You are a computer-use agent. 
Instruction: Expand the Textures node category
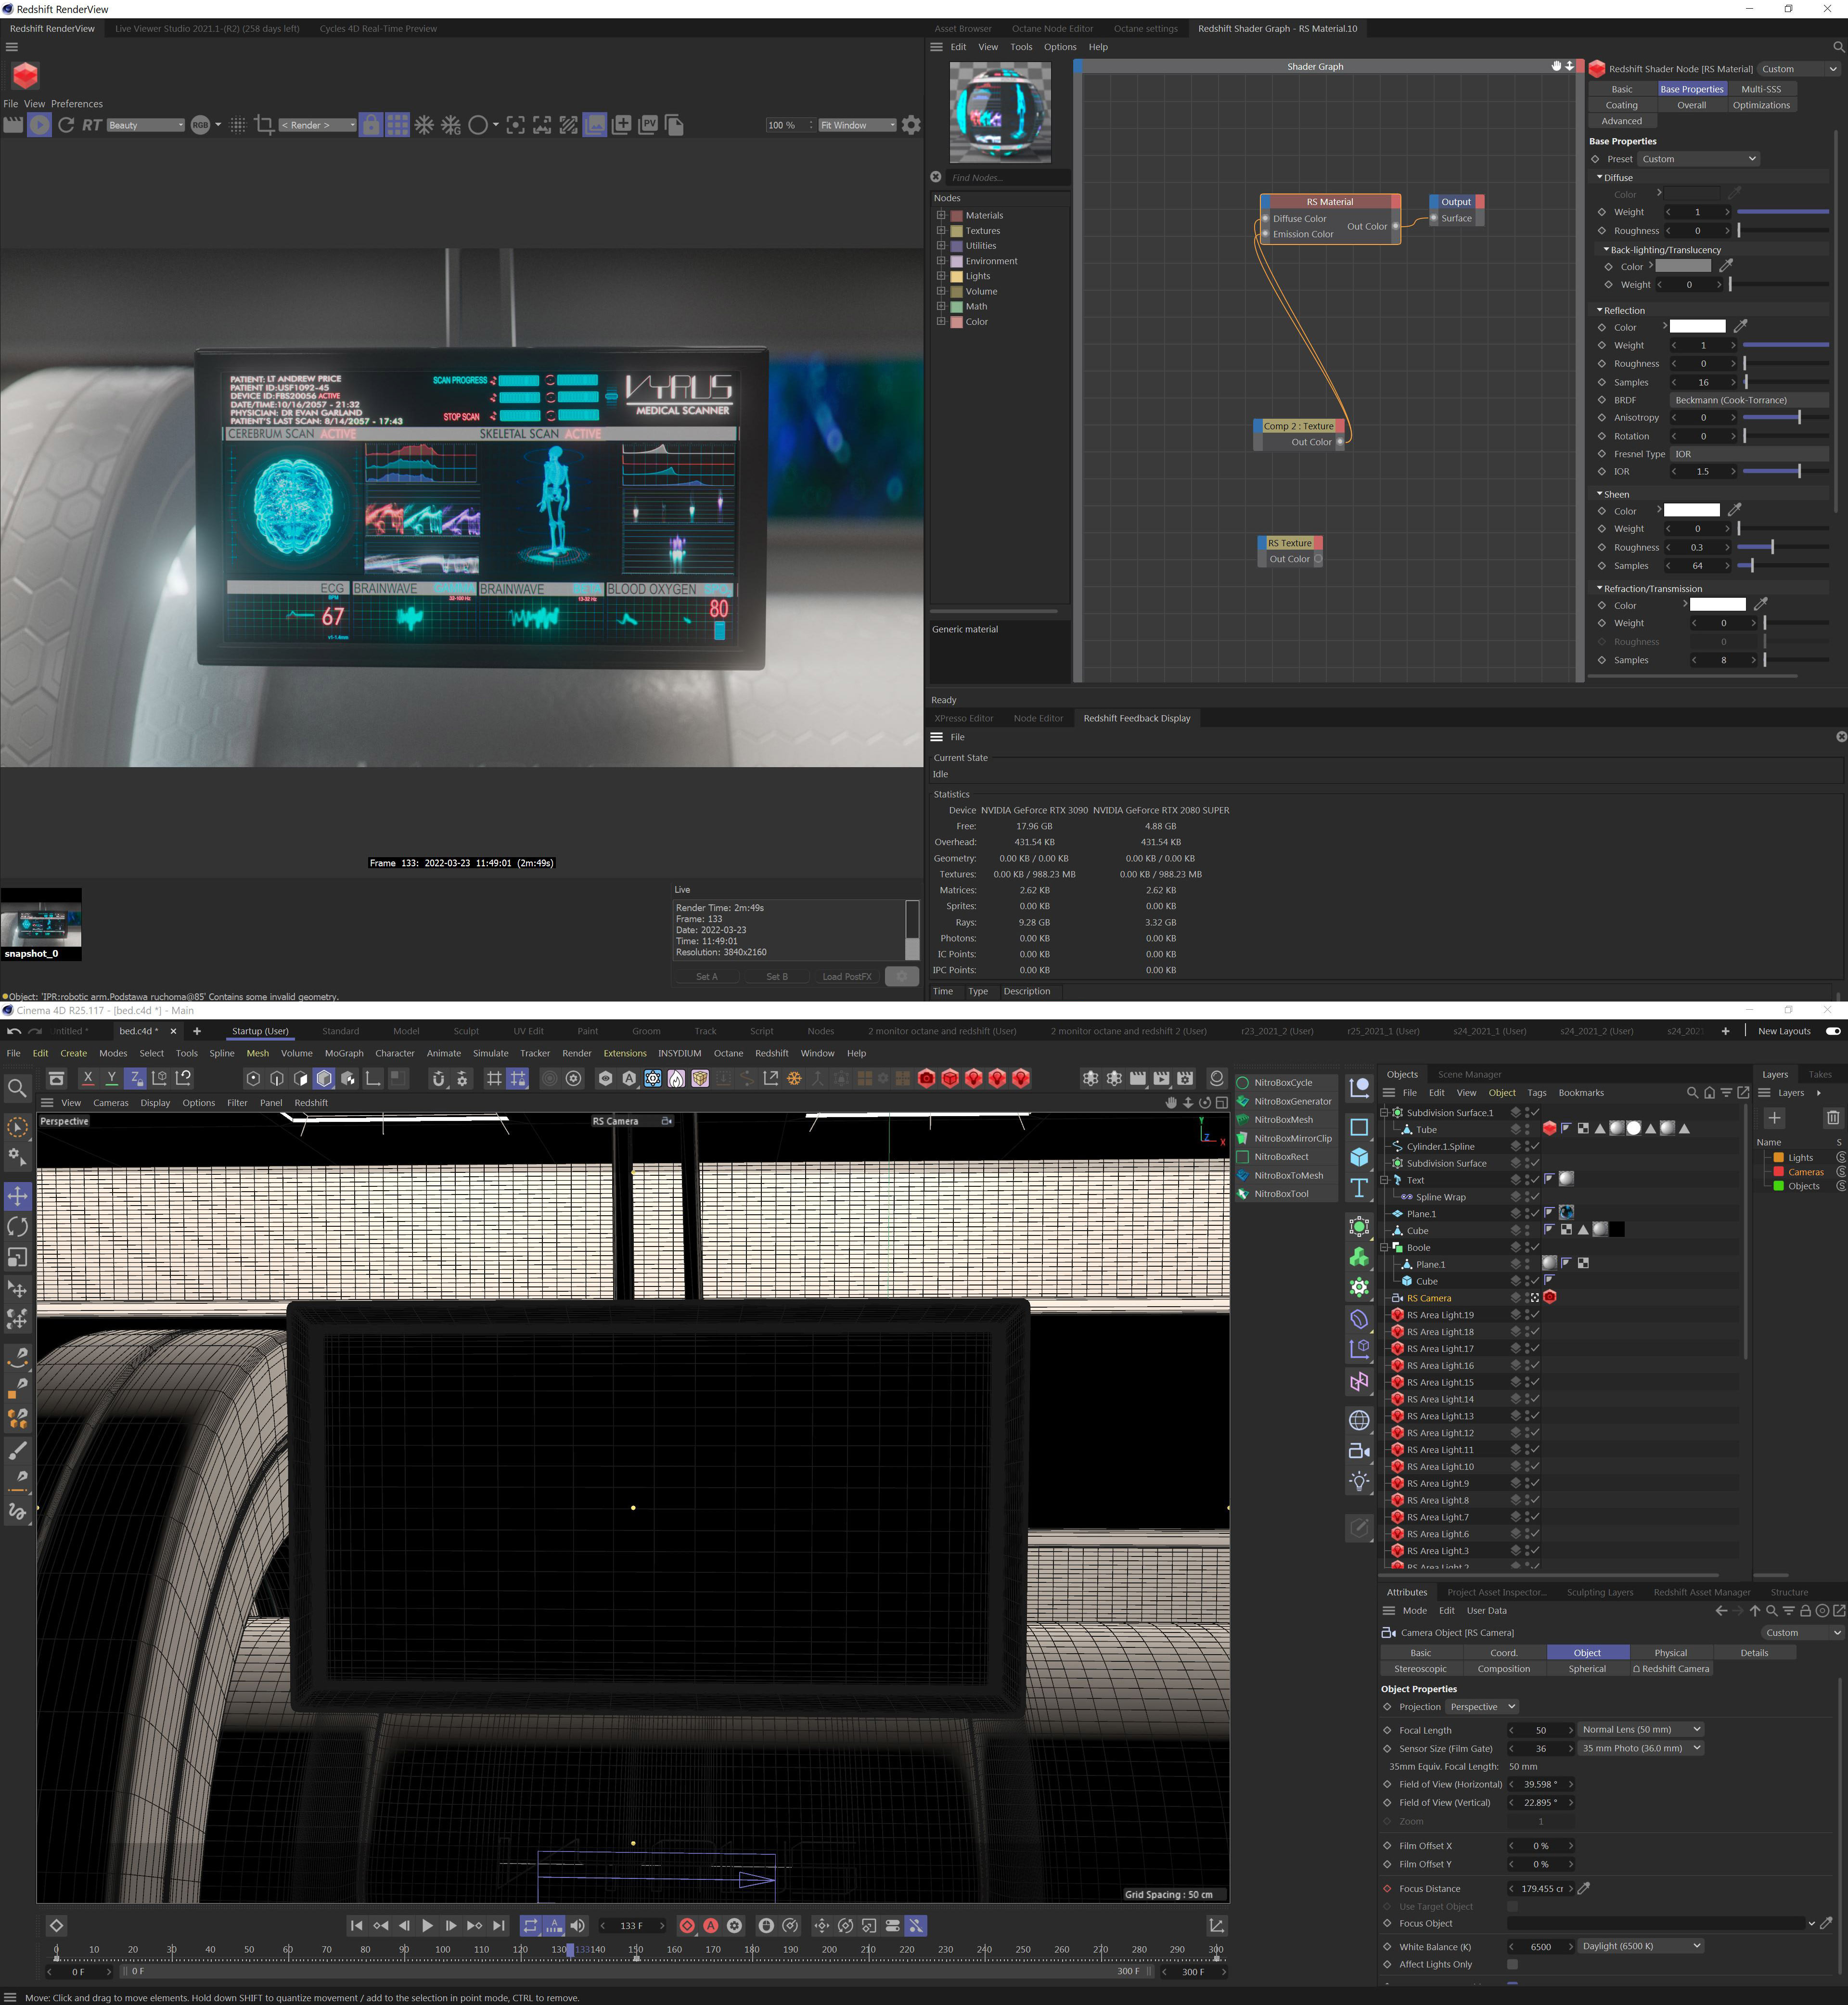(940, 230)
